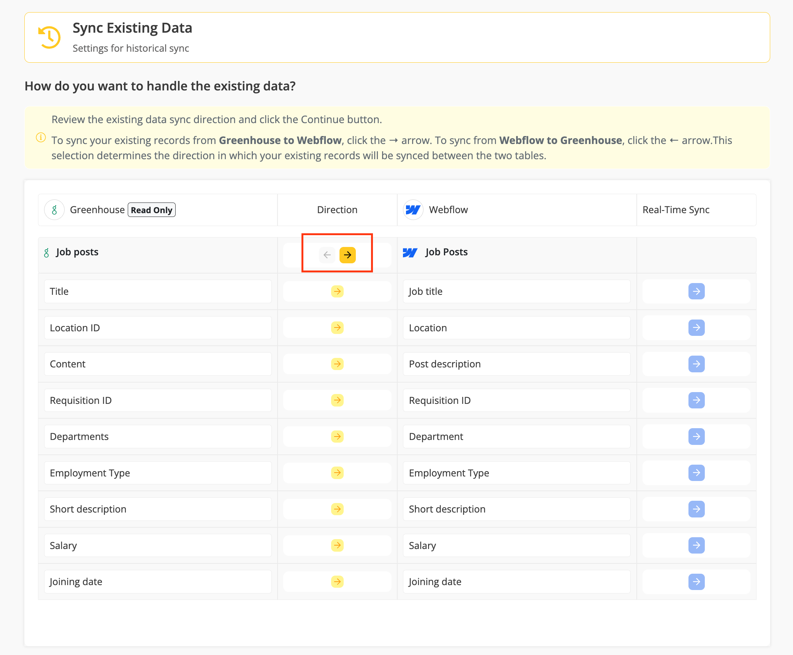Click the Greenhouse logo in the table header
The height and width of the screenshot is (655, 793).
pyautogui.click(x=54, y=210)
